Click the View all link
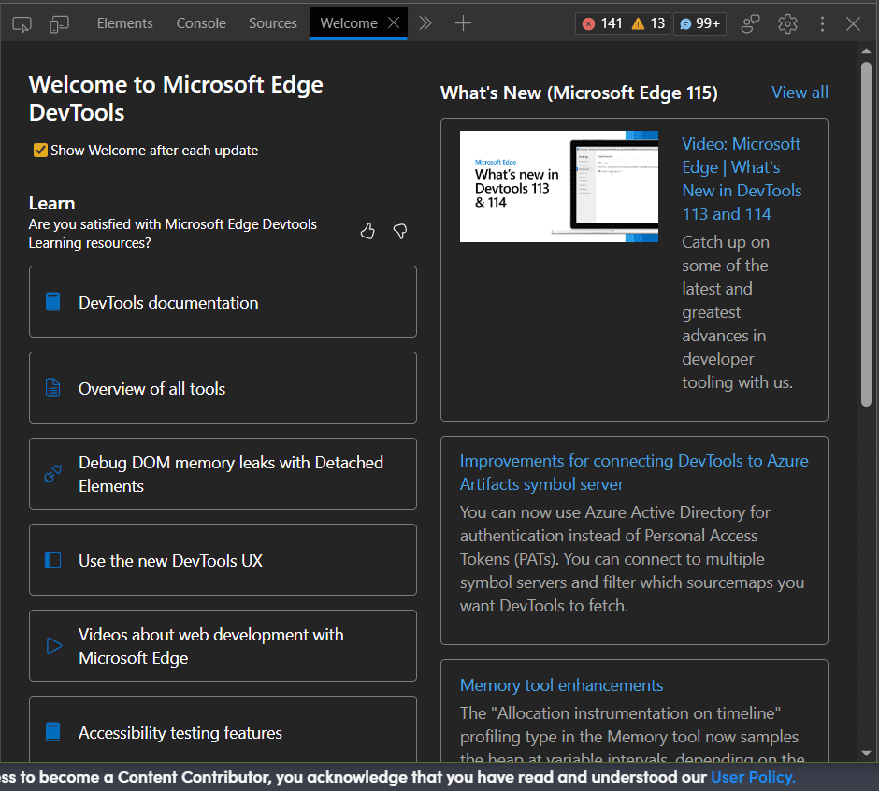The width and height of the screenshot is (879, 791). pyautogui.click(x=800, y=93)
